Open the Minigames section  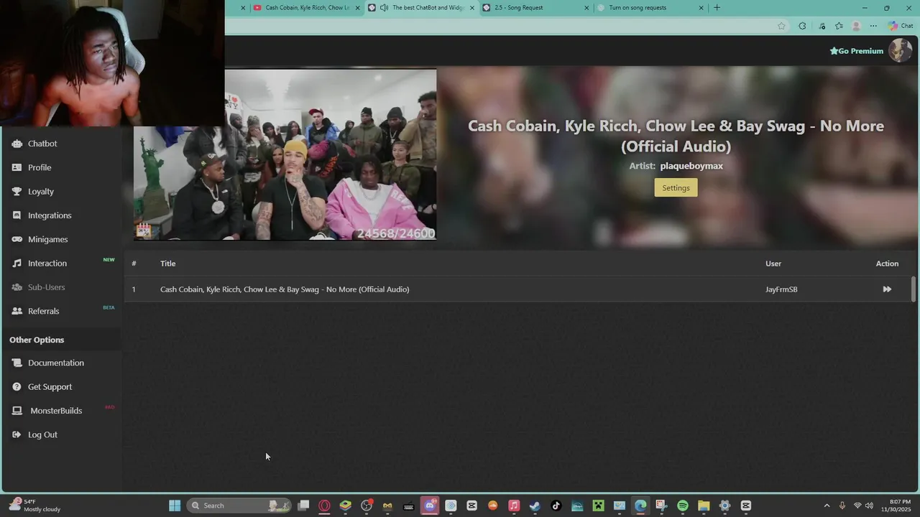pyautogui.click(x=47, y=239)
